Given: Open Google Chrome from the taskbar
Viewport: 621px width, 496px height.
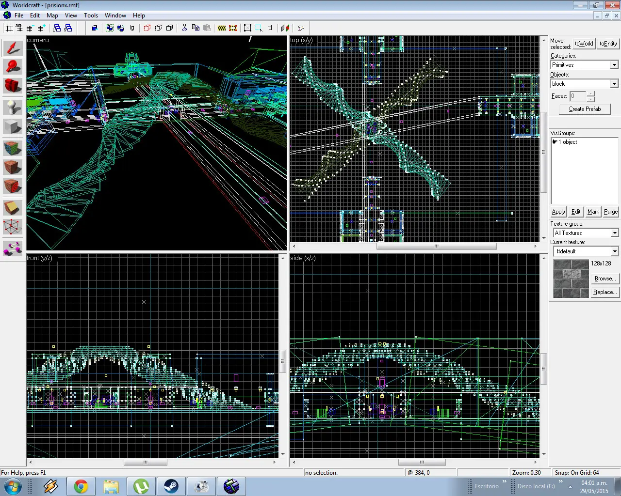Looking at the screenshot, I should click(81, 486).
